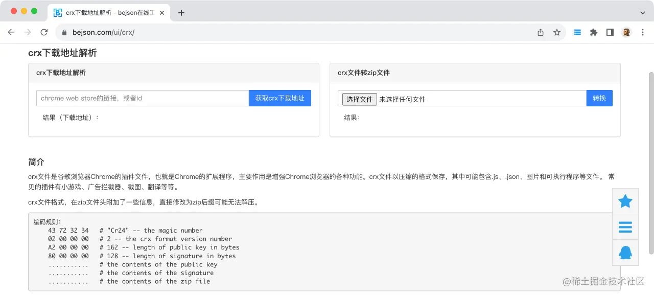Click the 'A2 00 00 00' public key line

(x=144, y=247)
